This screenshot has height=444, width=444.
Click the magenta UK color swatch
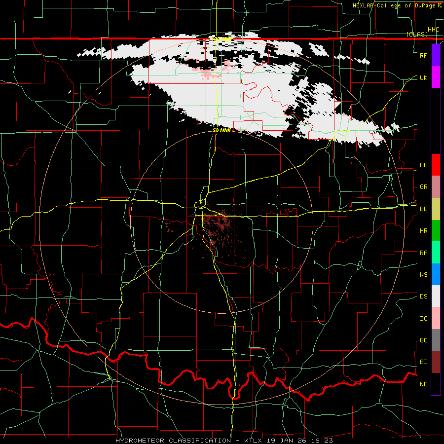[x=436, y=77]
